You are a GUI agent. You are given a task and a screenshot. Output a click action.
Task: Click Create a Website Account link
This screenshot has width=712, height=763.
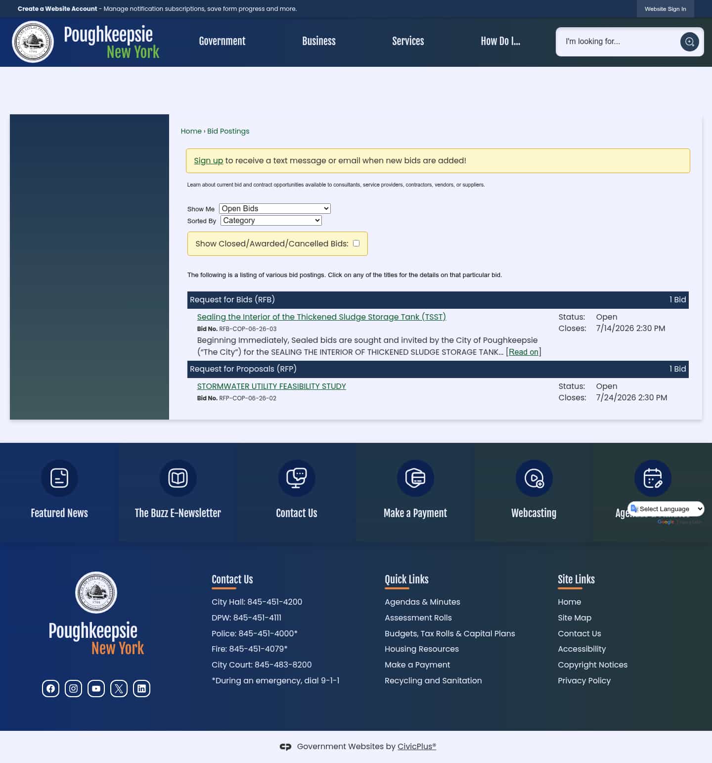click(57, 9)
